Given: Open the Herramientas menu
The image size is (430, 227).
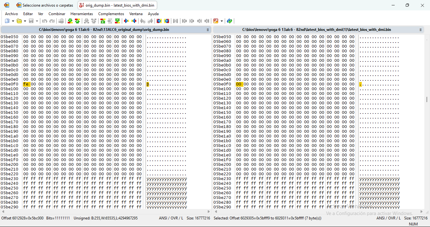Looking at the screenshot, I should pos(82,14).
